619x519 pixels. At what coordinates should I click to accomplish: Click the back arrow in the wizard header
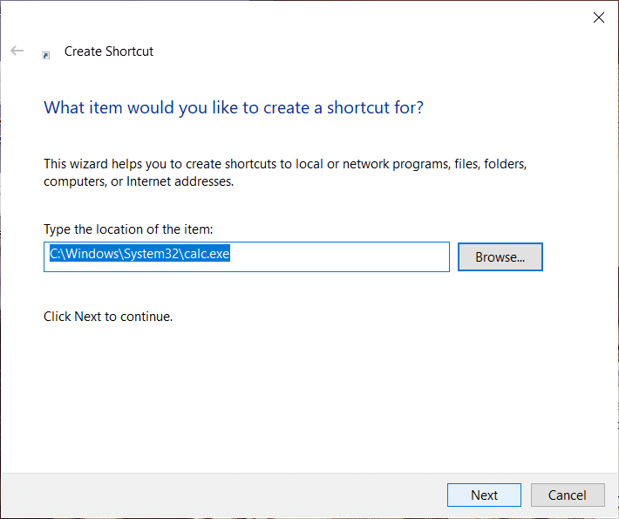tap(17, 51)
